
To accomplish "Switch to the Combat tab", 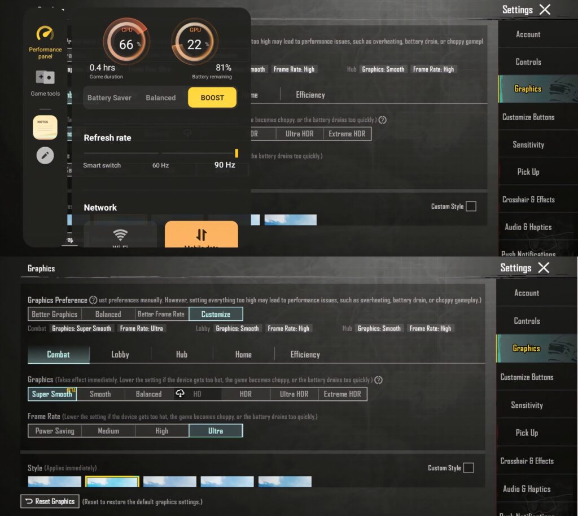I will (58, 354).
